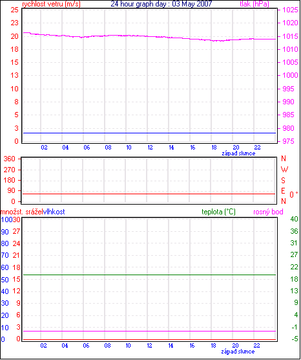Image resolution: width=301 pixels, height=360 pixels.
Task: Click the 'W' compass direction label
Action: [284, 170]
